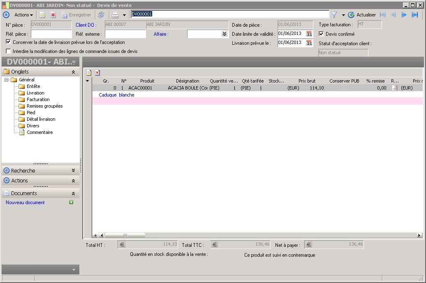Click the filter funnel icon

[x=334, y=15]
